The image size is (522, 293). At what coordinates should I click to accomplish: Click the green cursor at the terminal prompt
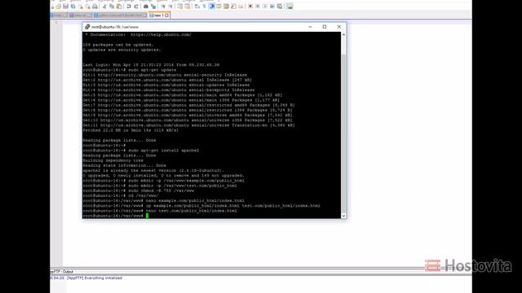coord(147,216)
